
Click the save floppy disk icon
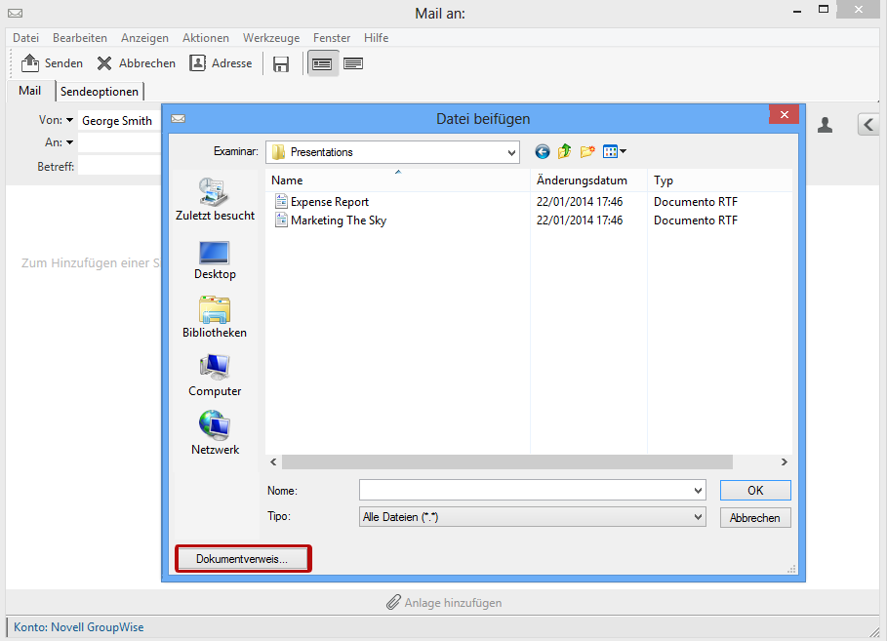pyautogui.click(x=281, y=64)
